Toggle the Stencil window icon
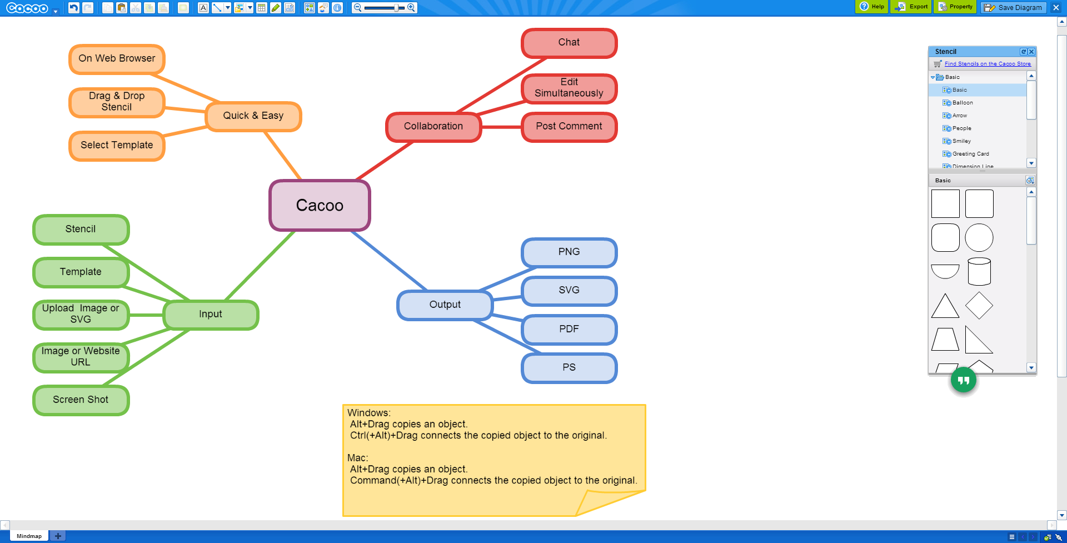The image size is (1067, 543). pos(310,8)
